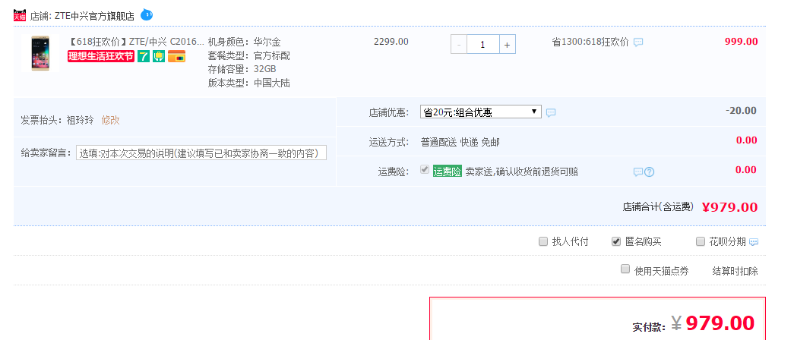The height and width of the screenshot is (340, 794).
Task: Click the original price 2299.00
Action: tap(391, 42)
